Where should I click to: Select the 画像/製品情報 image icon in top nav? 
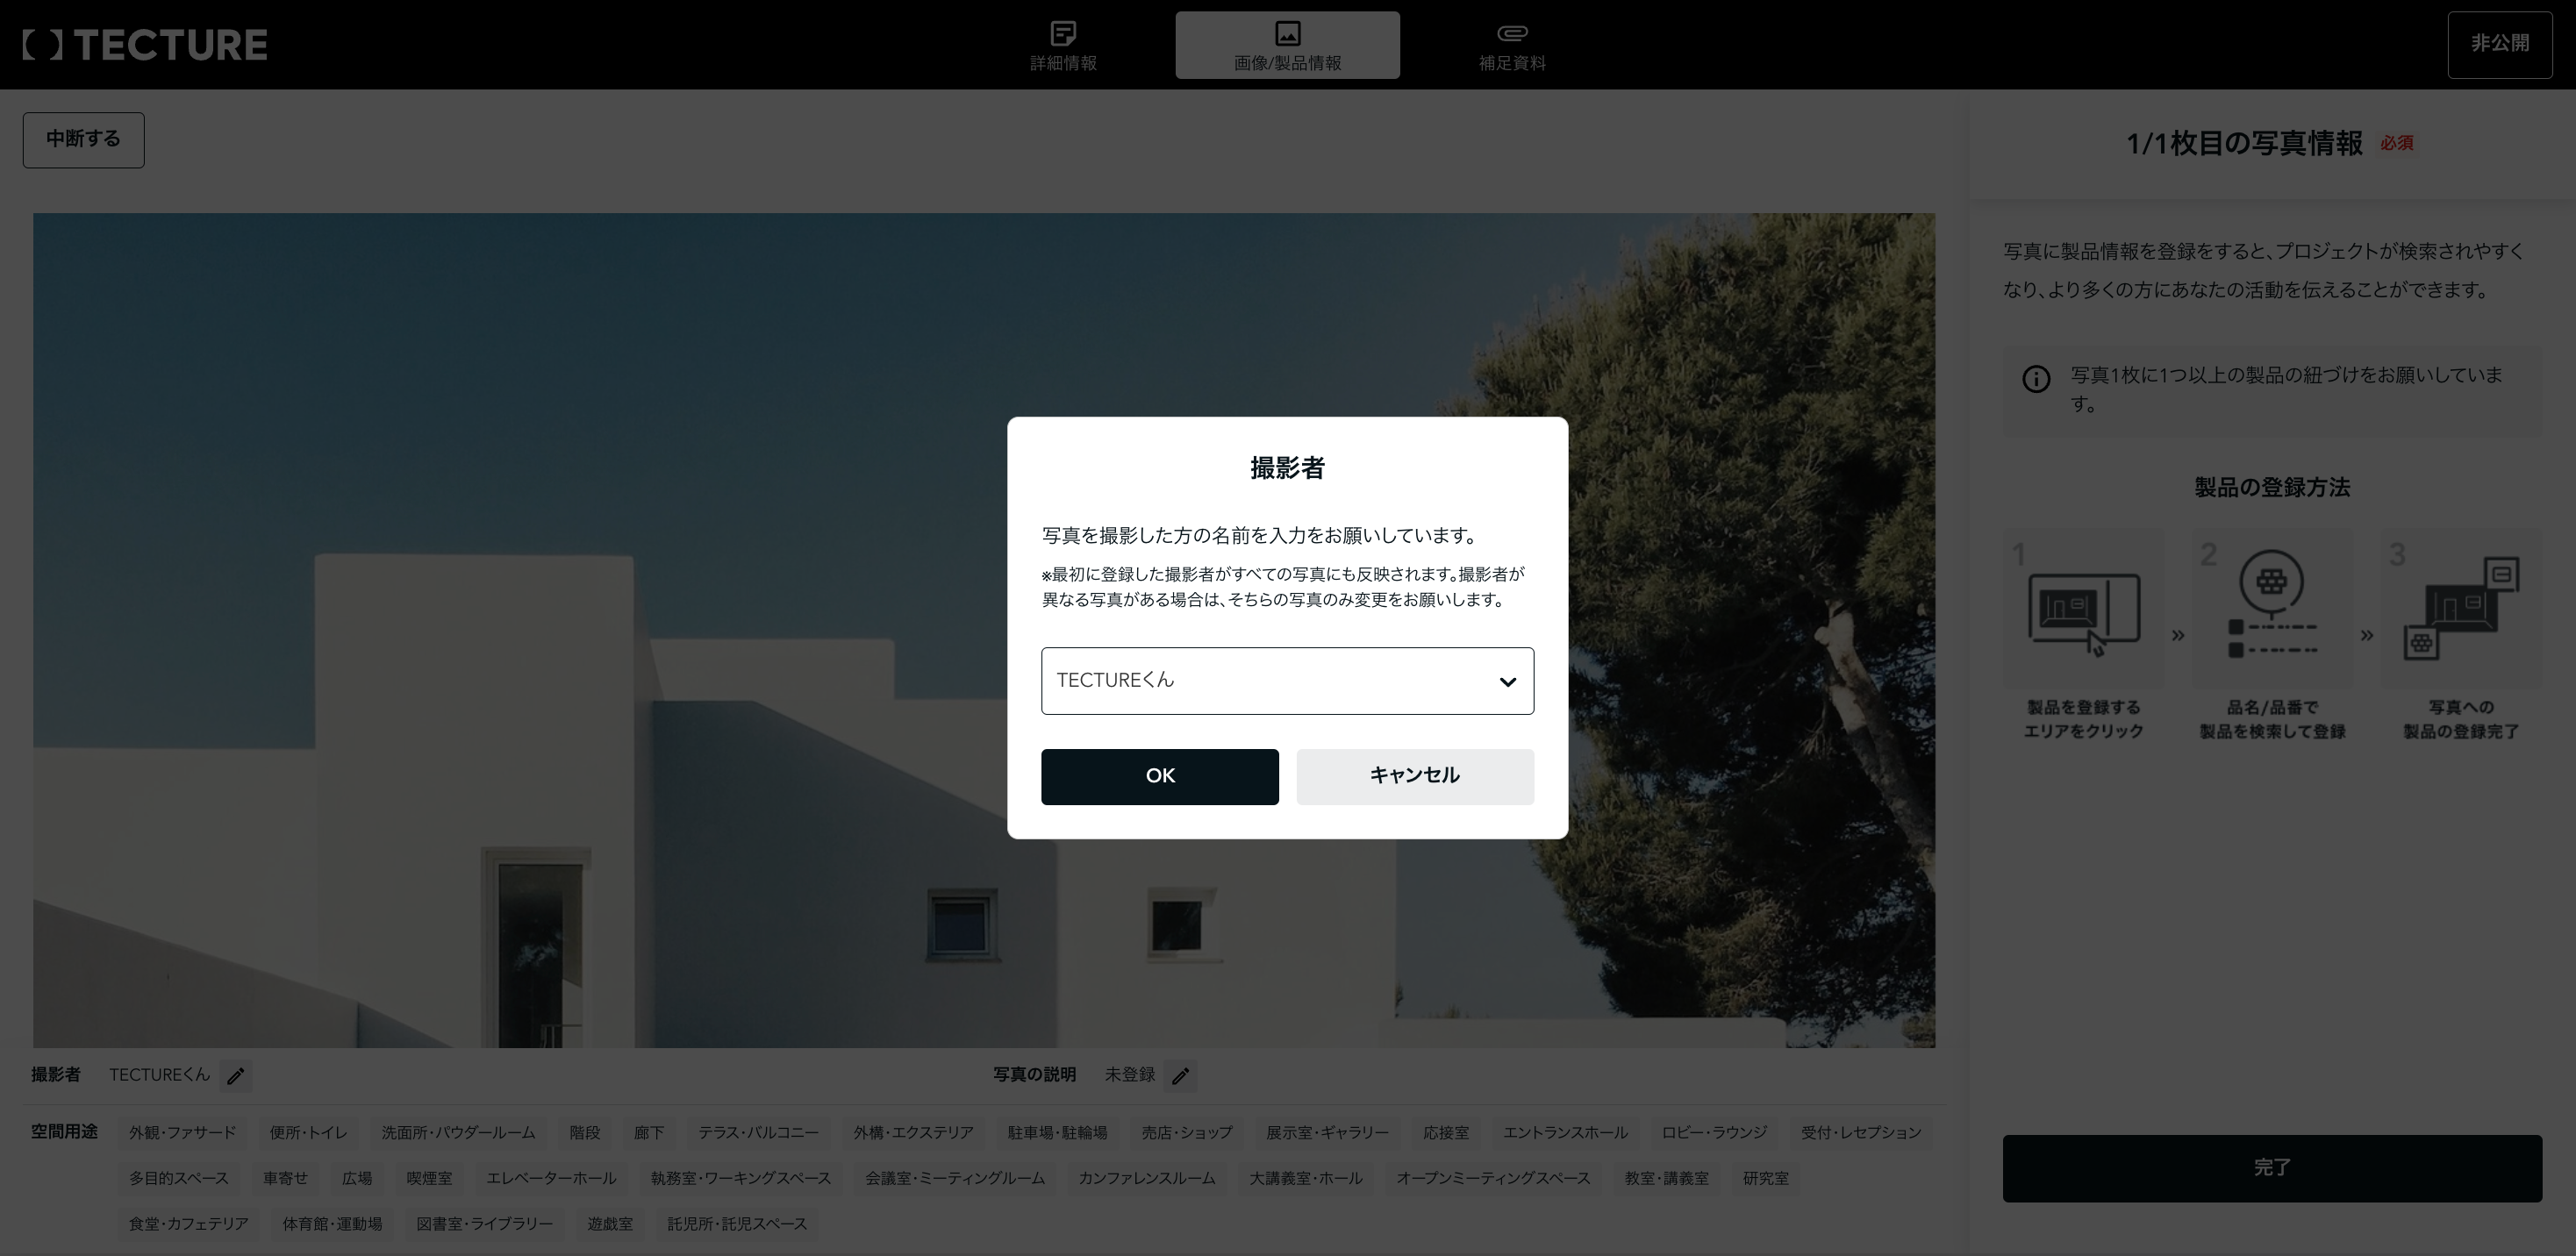tap(1287, 33)
